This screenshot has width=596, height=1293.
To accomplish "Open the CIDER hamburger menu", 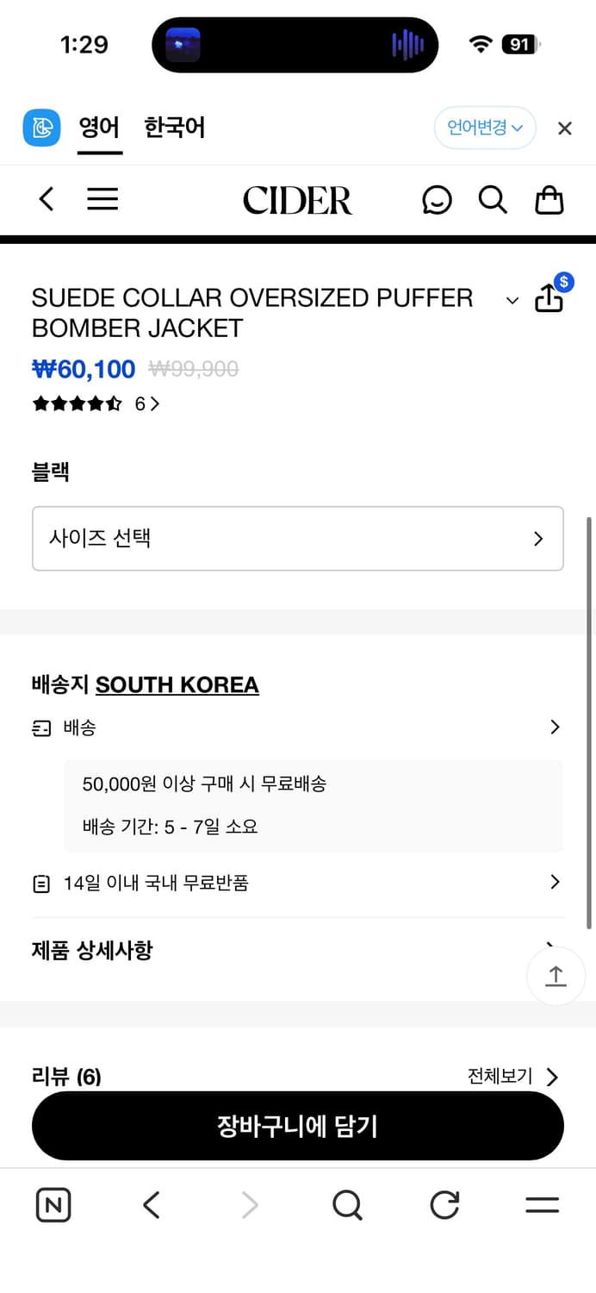I will pos(102,198).
